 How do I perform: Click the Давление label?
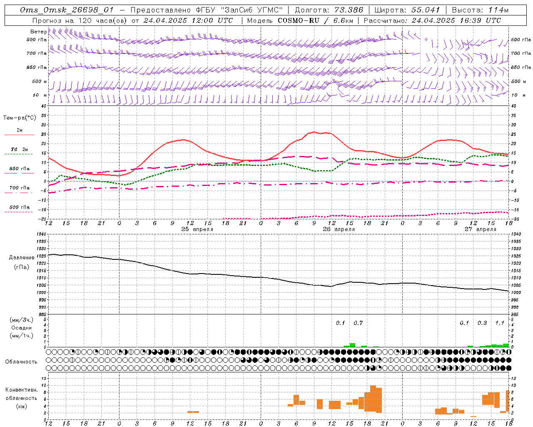click(22, 258)
